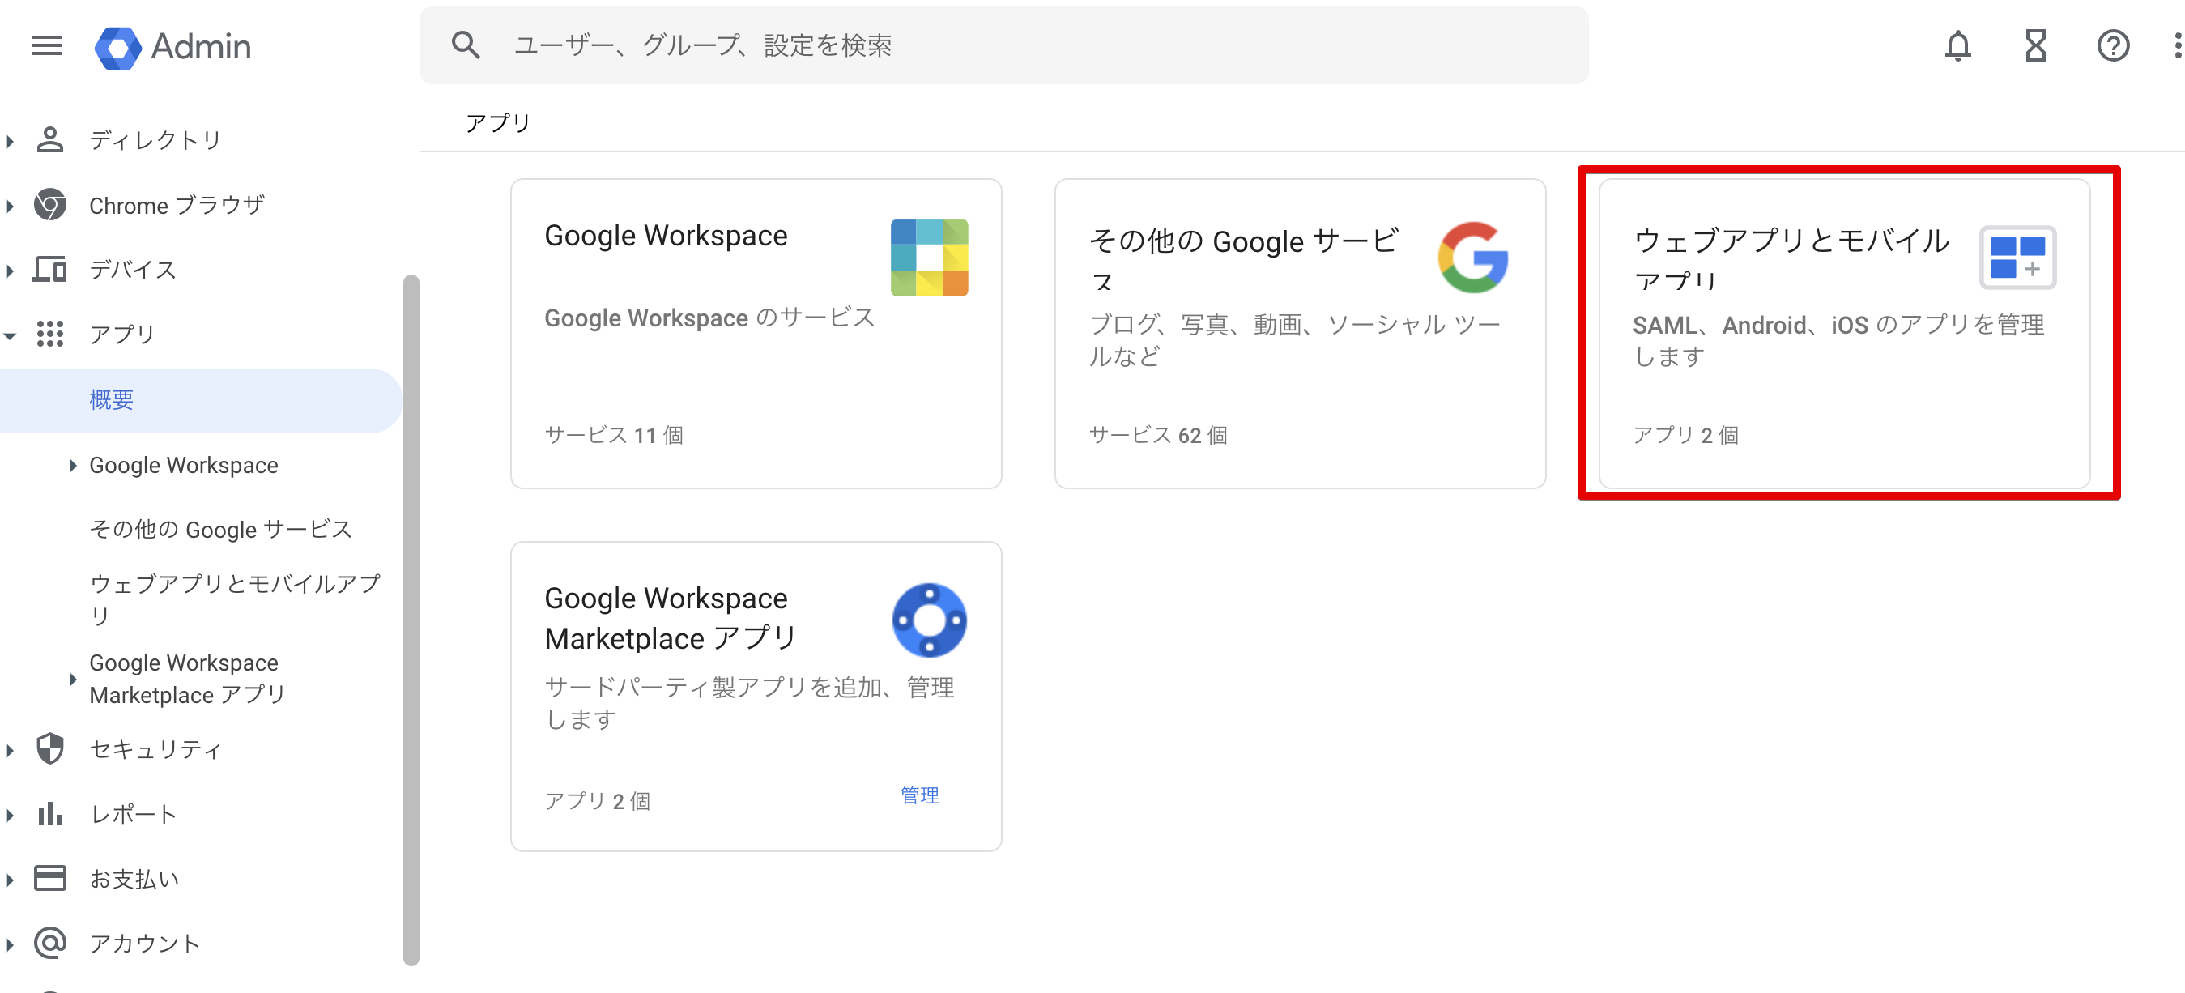
Task: Collapse the アプリ sidebar section
Action: tap(11, 335)
